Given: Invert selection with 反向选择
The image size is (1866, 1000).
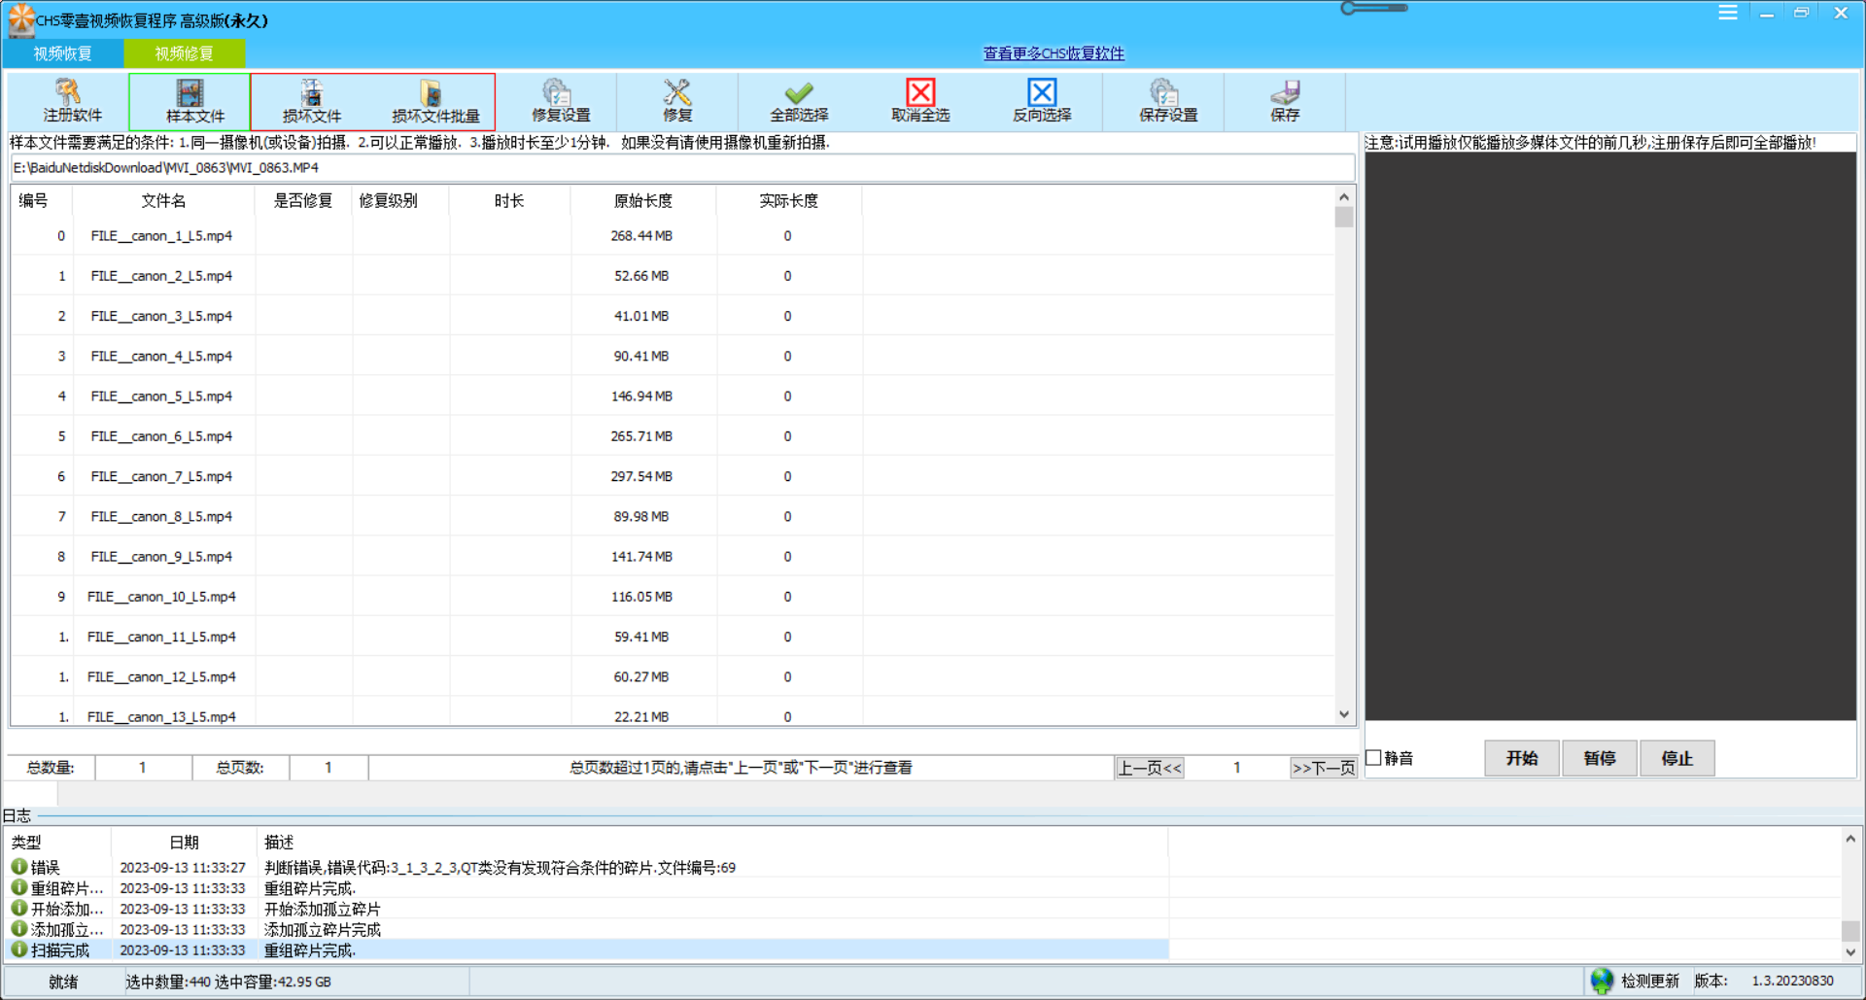Looking at the screenshot, I should (1042, 102).
